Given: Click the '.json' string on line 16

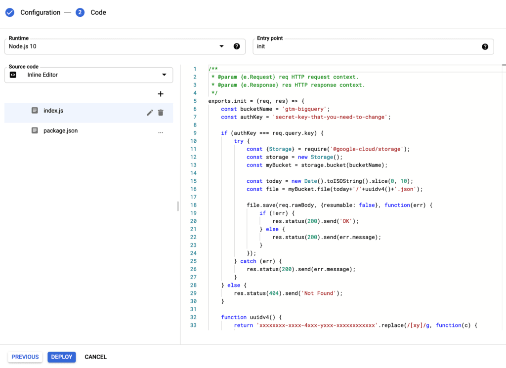Looking at the screenshot, I should click(x=405, y=189).
